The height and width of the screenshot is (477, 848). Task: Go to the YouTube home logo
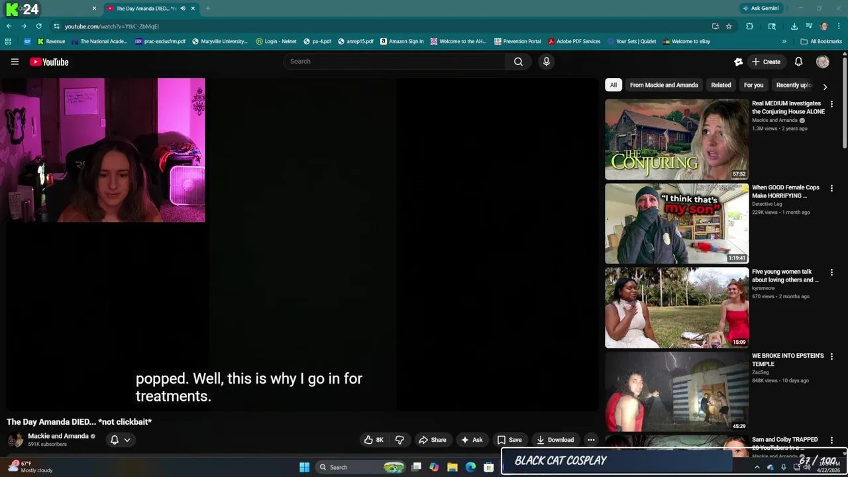coord(49,62)
